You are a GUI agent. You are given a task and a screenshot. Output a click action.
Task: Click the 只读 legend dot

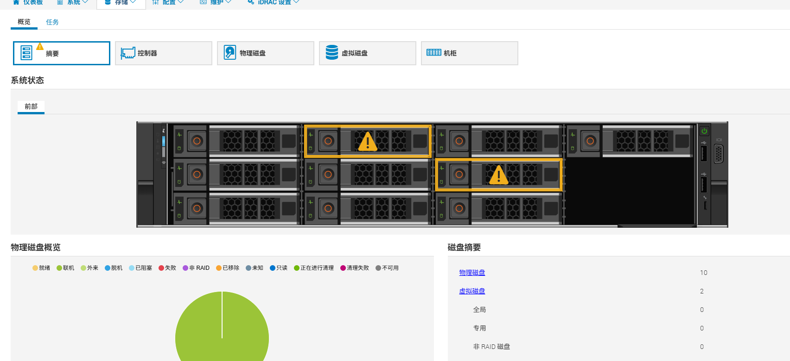273,268
